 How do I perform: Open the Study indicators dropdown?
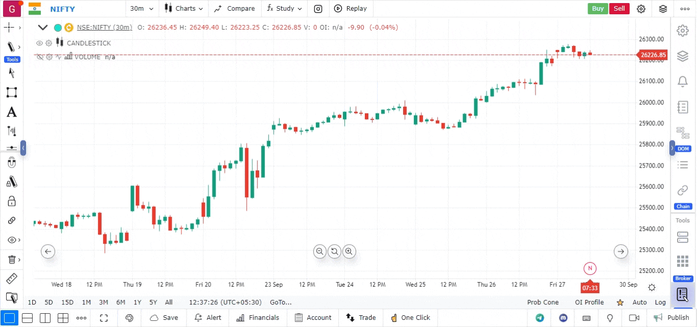click(284, 9)
